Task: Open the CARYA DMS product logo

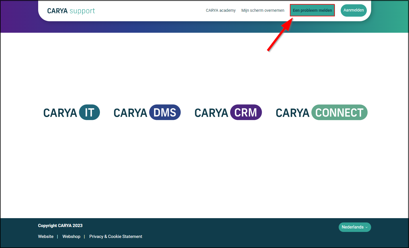Action: [147, 112]
